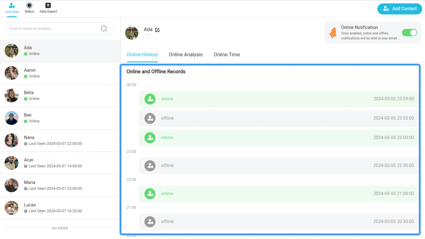425x239 pixels.
Task: Click Ada's large profile photo in header
Action: pos(132,33)
